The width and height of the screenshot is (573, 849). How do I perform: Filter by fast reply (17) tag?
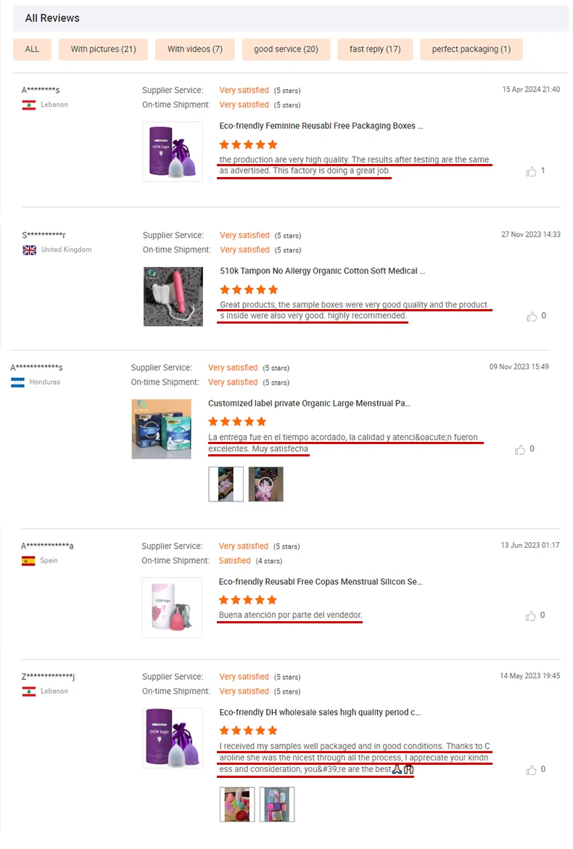tap(375, 49)
